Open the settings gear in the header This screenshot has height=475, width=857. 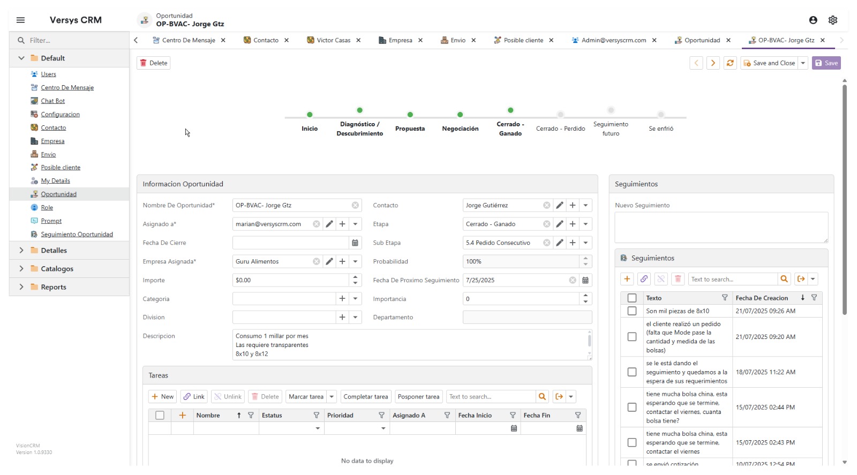point(832,20)
